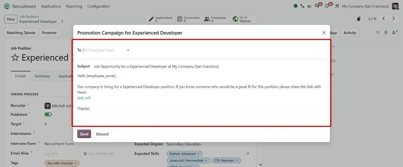Click the Subject field text
This screenshot has width=403, height=167.
[156, 66]
